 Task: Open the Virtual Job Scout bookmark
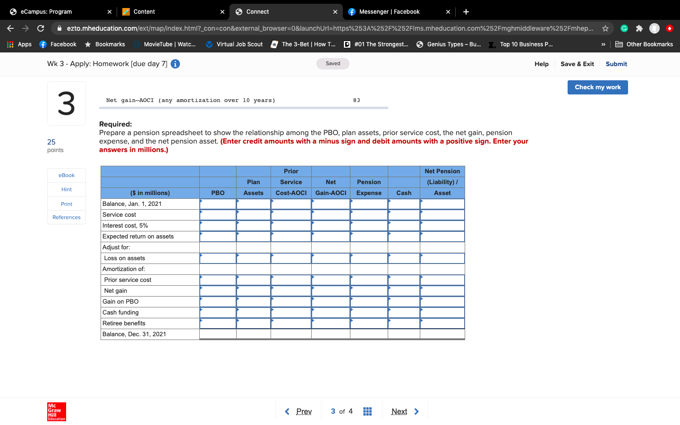point(234,44)
